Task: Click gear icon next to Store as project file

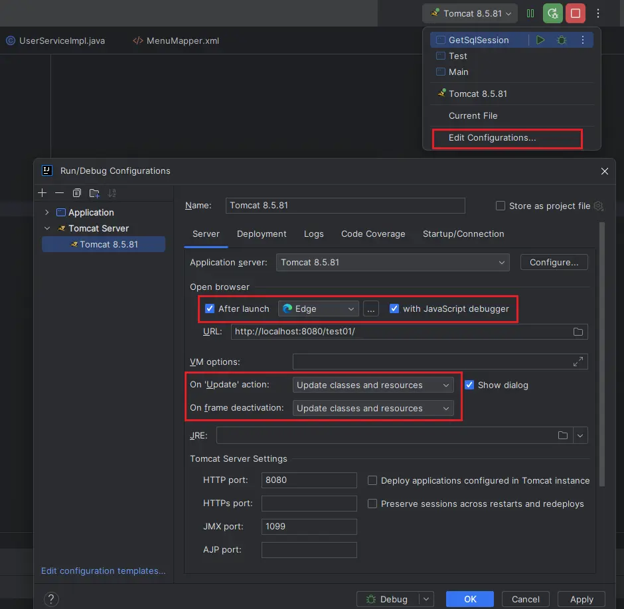Action: point(599,206)
